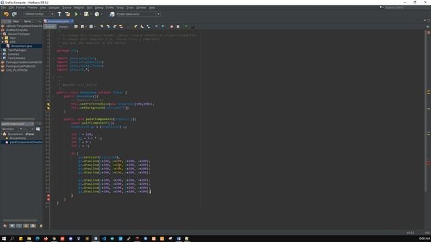Screen dimensions: 431x242
Task: Start Debug Project from main toolbar
Action: [x=86, y=14]
